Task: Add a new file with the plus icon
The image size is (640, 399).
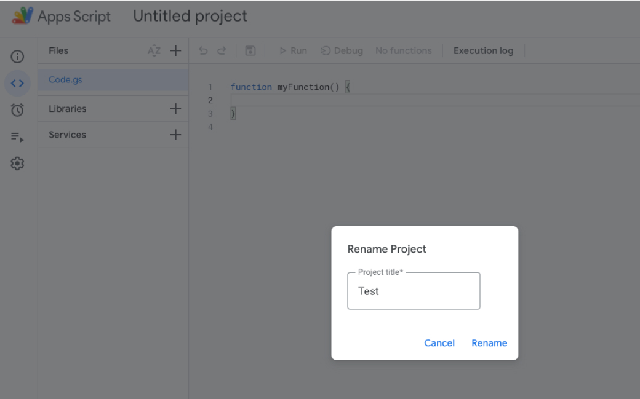Action: 175,50
